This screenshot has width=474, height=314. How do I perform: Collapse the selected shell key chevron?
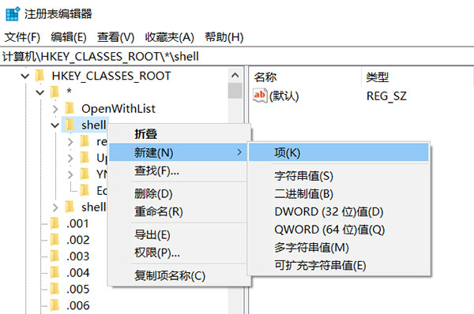click(x=55, y=125)
